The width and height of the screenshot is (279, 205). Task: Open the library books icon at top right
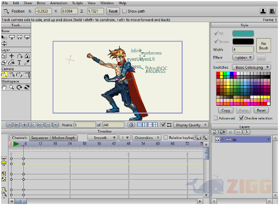[272, 11]
